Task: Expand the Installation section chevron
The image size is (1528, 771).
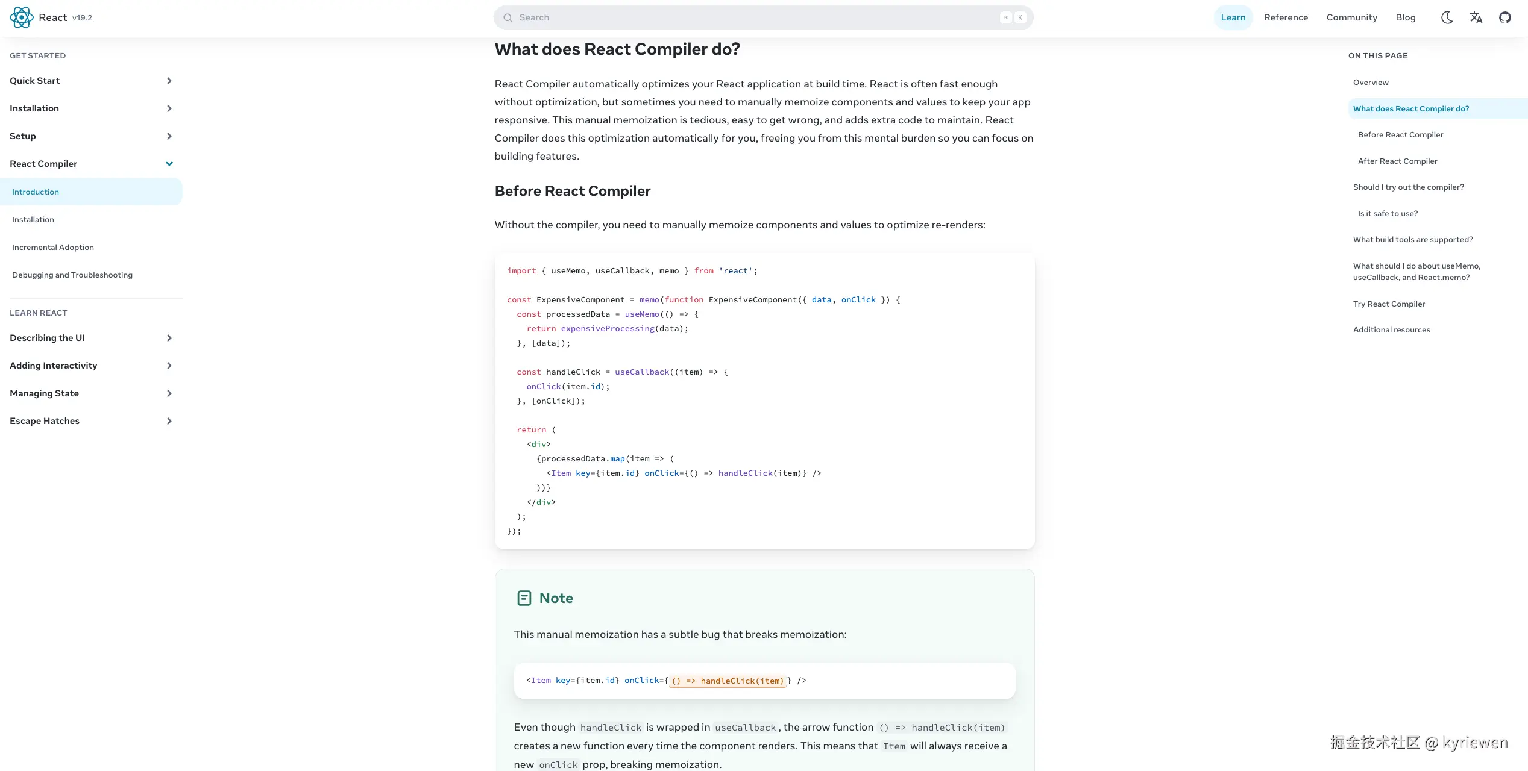Action: 169,108
